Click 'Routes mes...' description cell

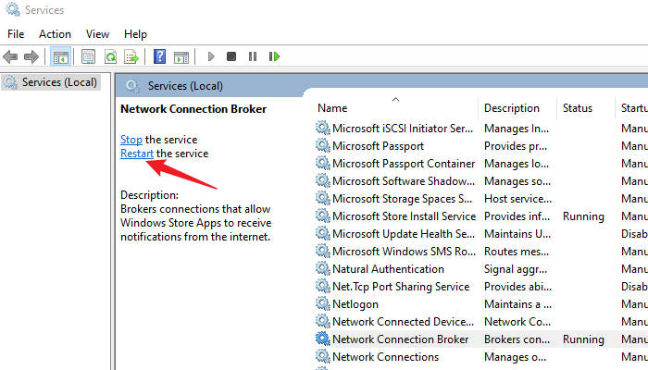[517, 251]
